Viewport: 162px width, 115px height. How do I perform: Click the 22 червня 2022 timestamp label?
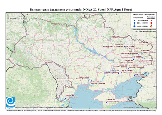(17, 18)
